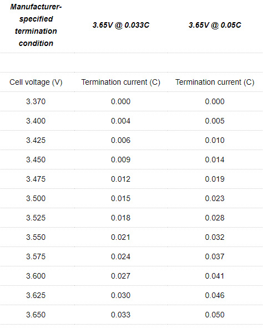Click the 3.600 voltage cell
263x329 pixels.
[36, 276]
